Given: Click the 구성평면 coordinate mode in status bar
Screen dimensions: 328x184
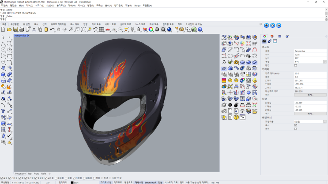Looking at the screenshot, I should tap(5, 183).
